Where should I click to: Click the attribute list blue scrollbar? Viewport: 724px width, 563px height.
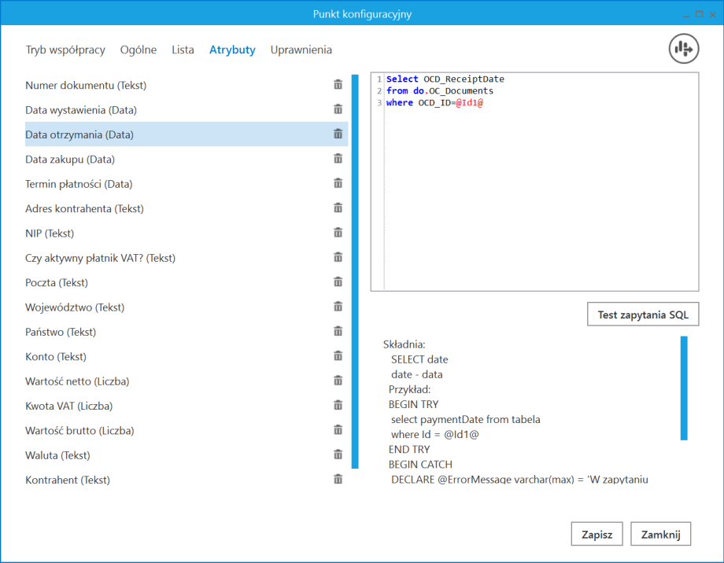coord(355,267)
